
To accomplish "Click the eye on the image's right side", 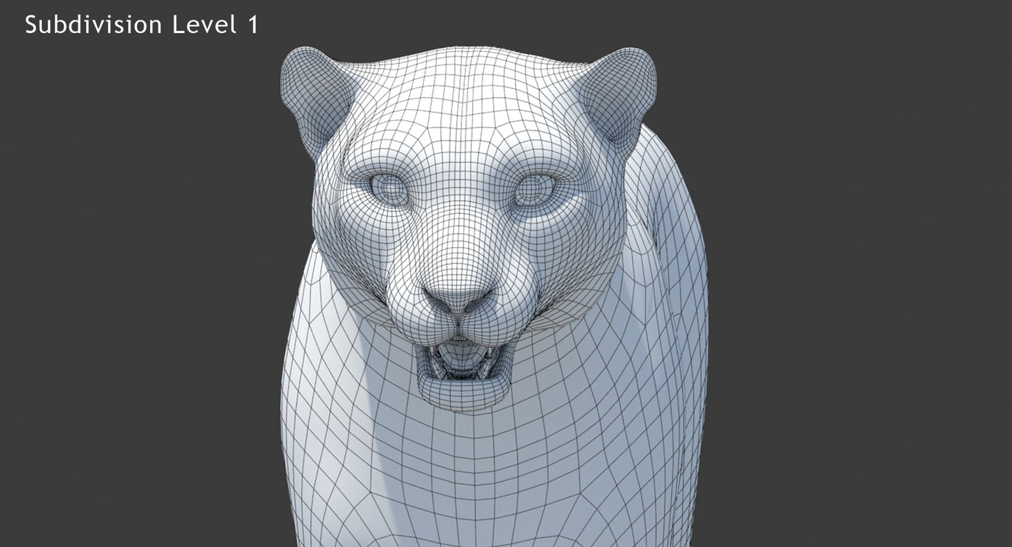I will [x=535, y=190].
